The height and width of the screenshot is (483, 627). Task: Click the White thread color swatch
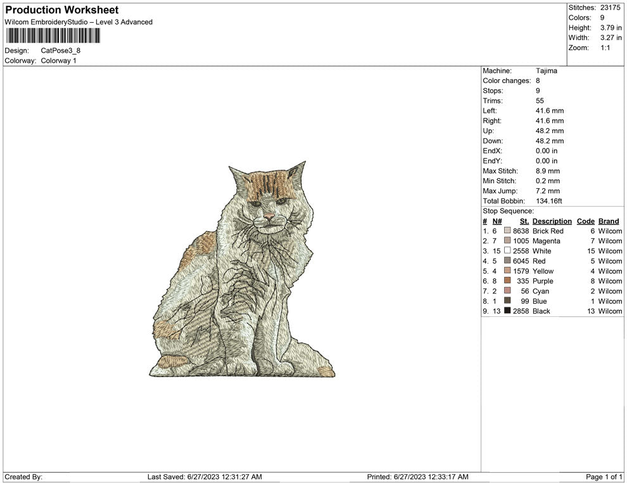(507, 250)
